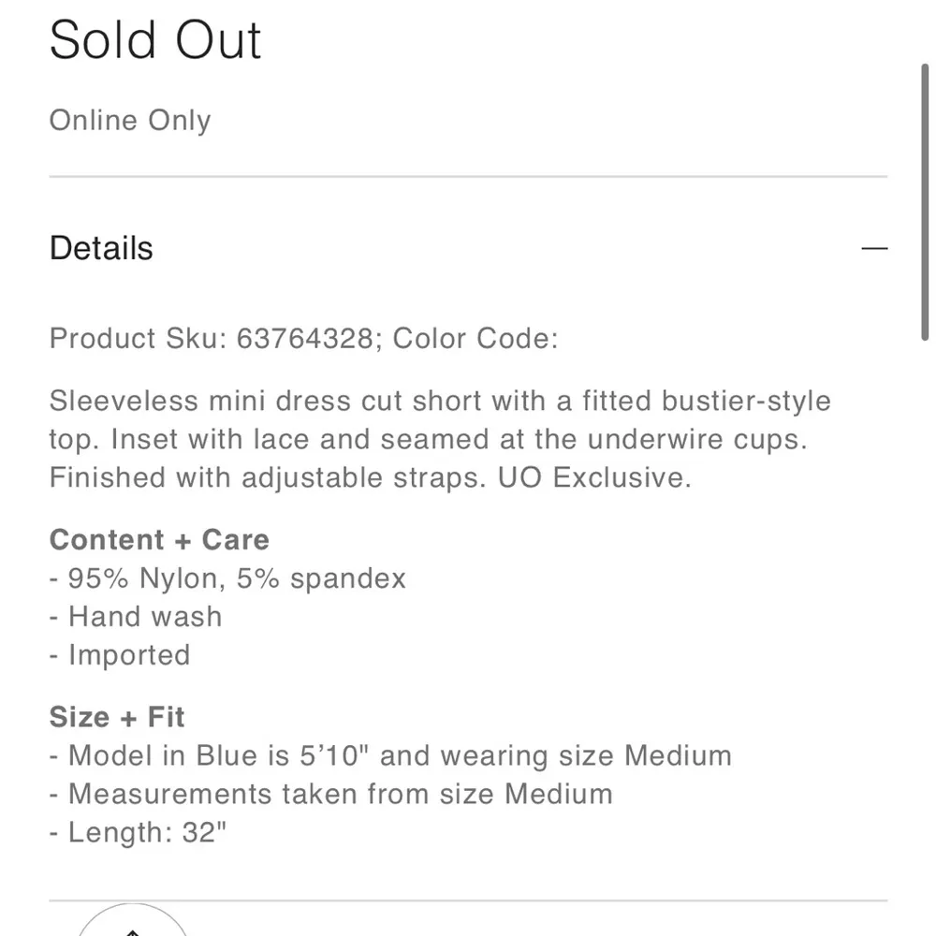Screen dimensions: 936x936
Task: Click the Sold Out heading
Action: 154,39
